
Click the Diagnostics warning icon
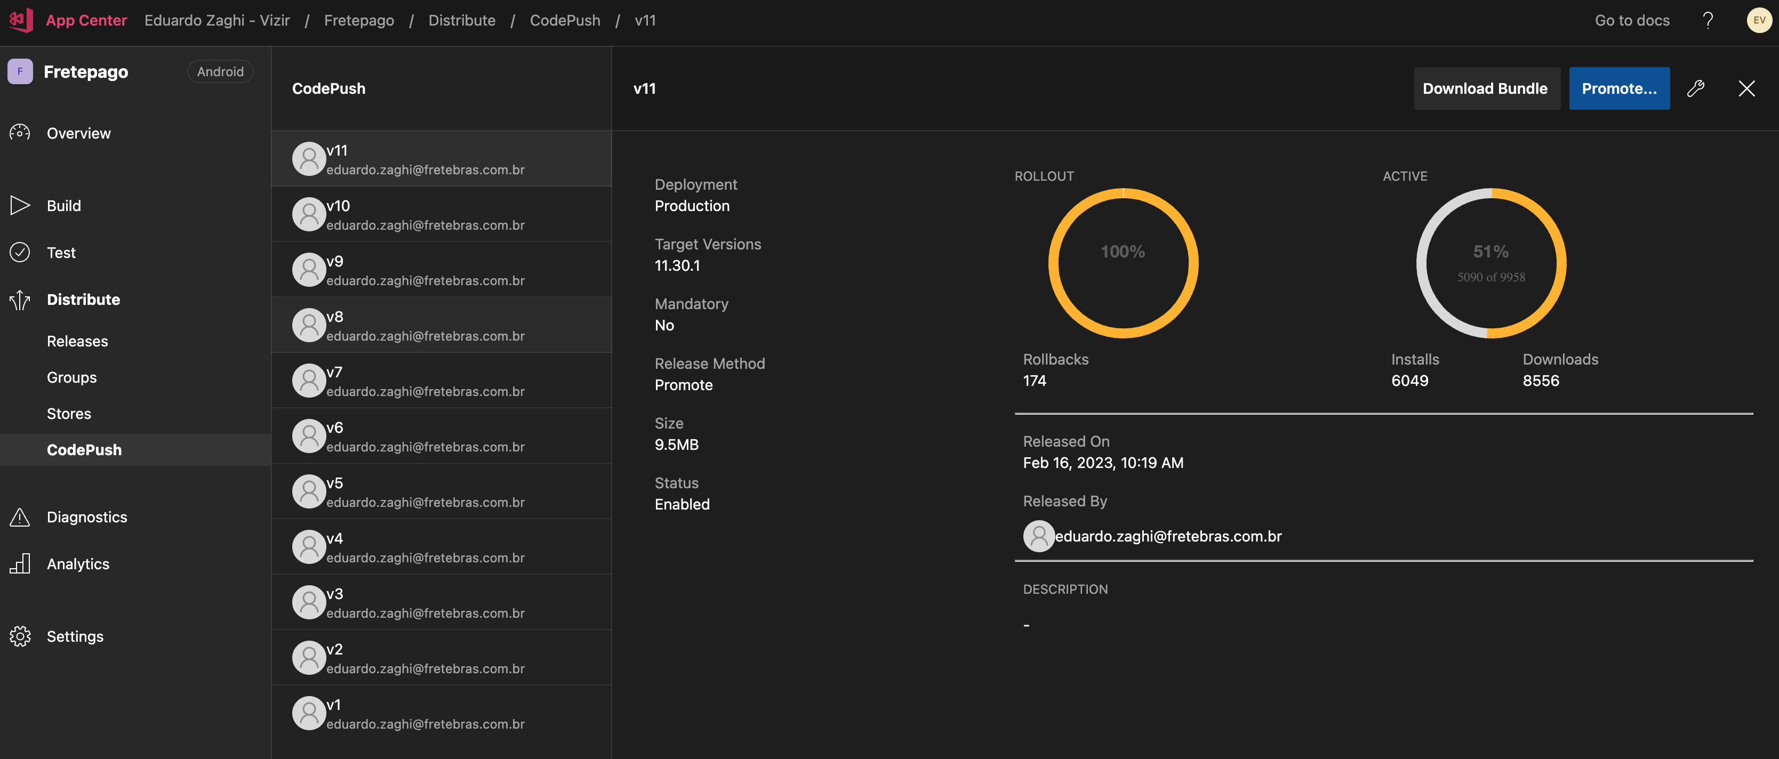tap(20, 517)
